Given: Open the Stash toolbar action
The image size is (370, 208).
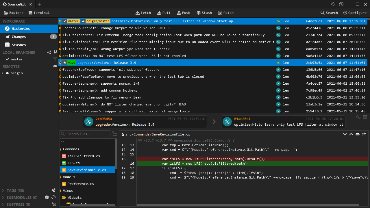Looking at the screenshot, I should [x=204, y=13].
